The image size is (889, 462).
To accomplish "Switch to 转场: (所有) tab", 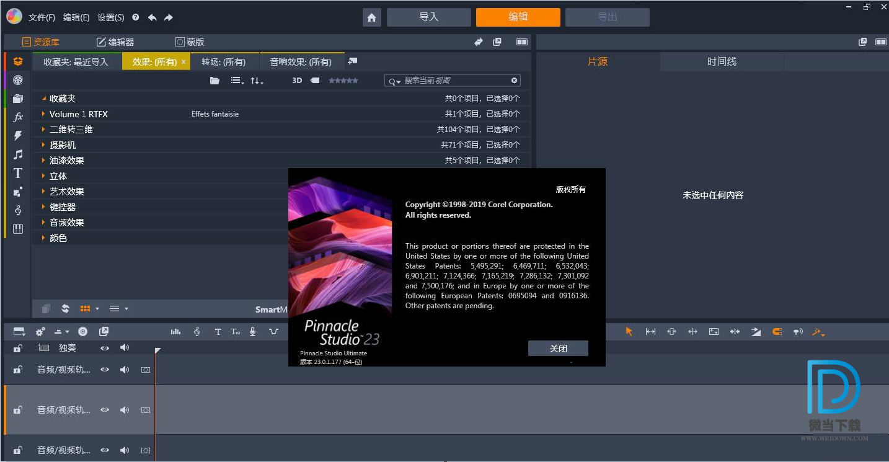I will point(224,62).
